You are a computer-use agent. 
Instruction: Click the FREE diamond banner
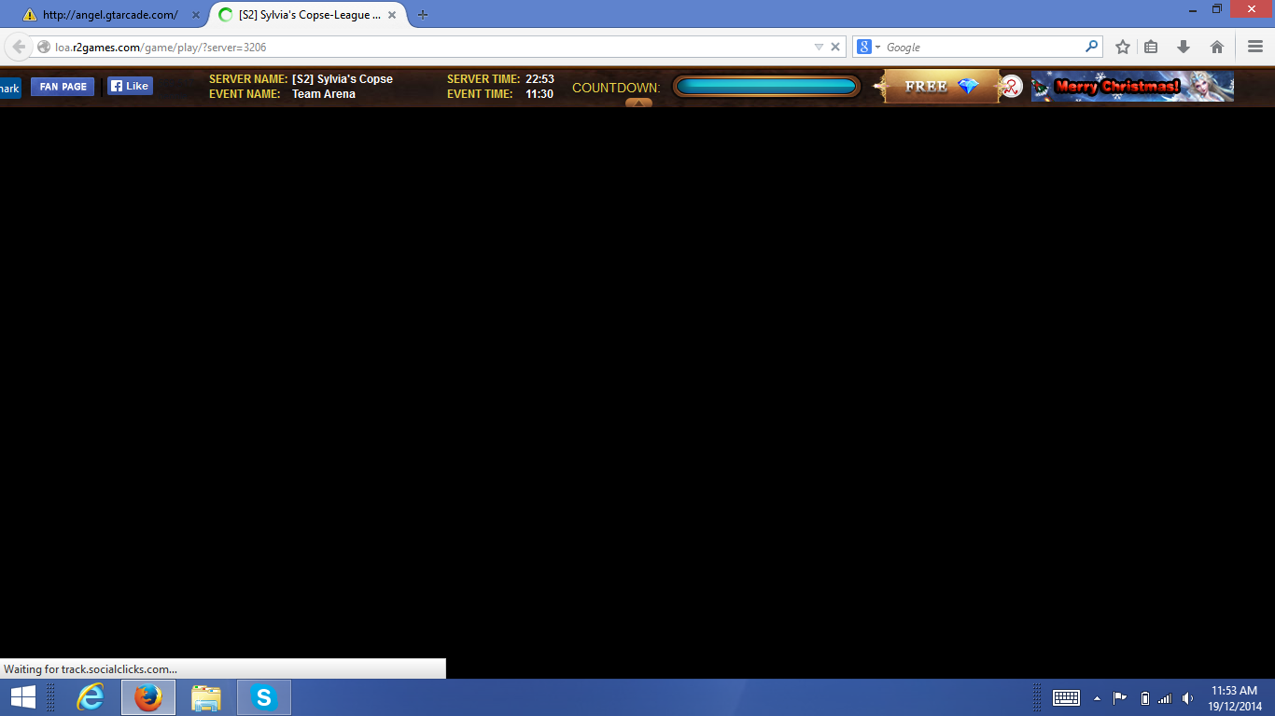(940, 87)
